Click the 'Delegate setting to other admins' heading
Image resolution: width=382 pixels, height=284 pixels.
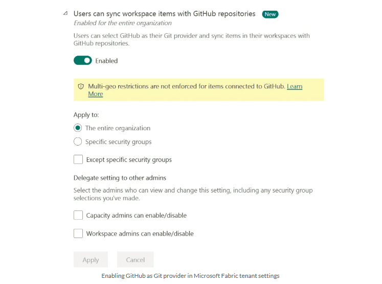[120, 178]
